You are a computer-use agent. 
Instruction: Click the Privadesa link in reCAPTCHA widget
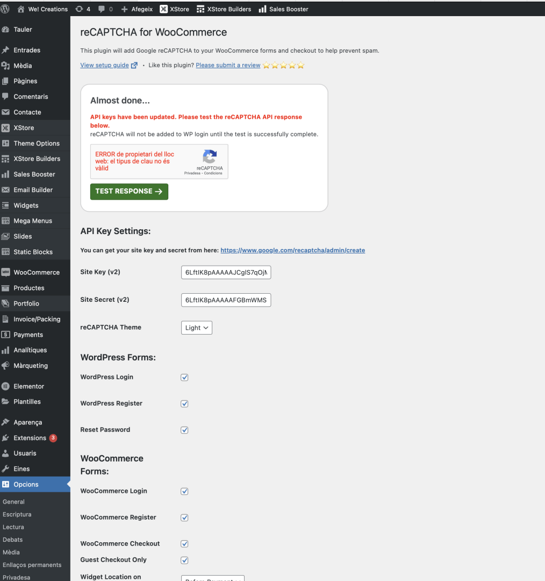tap(192, 173)
